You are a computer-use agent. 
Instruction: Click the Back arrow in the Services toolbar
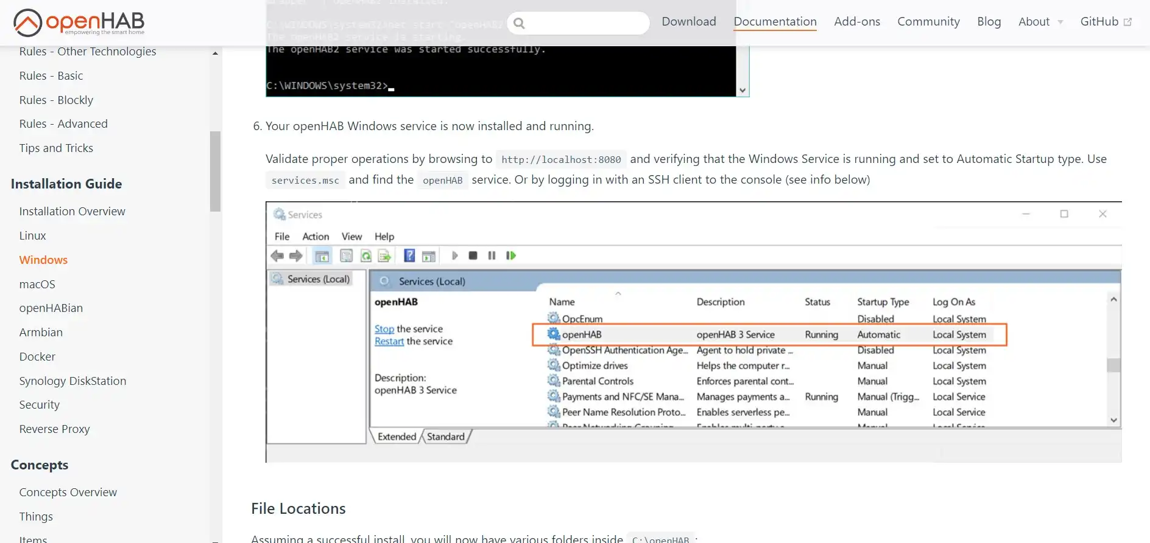pos(277,256)
